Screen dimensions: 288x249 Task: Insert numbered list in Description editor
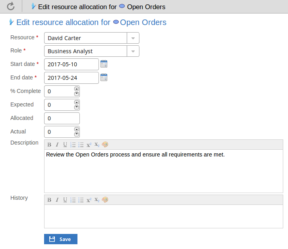[73, 145]
